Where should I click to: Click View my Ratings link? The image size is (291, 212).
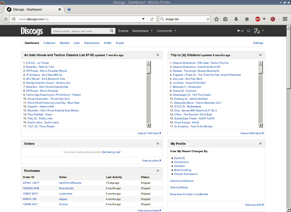pyautogui.click(x=179, y=187)
